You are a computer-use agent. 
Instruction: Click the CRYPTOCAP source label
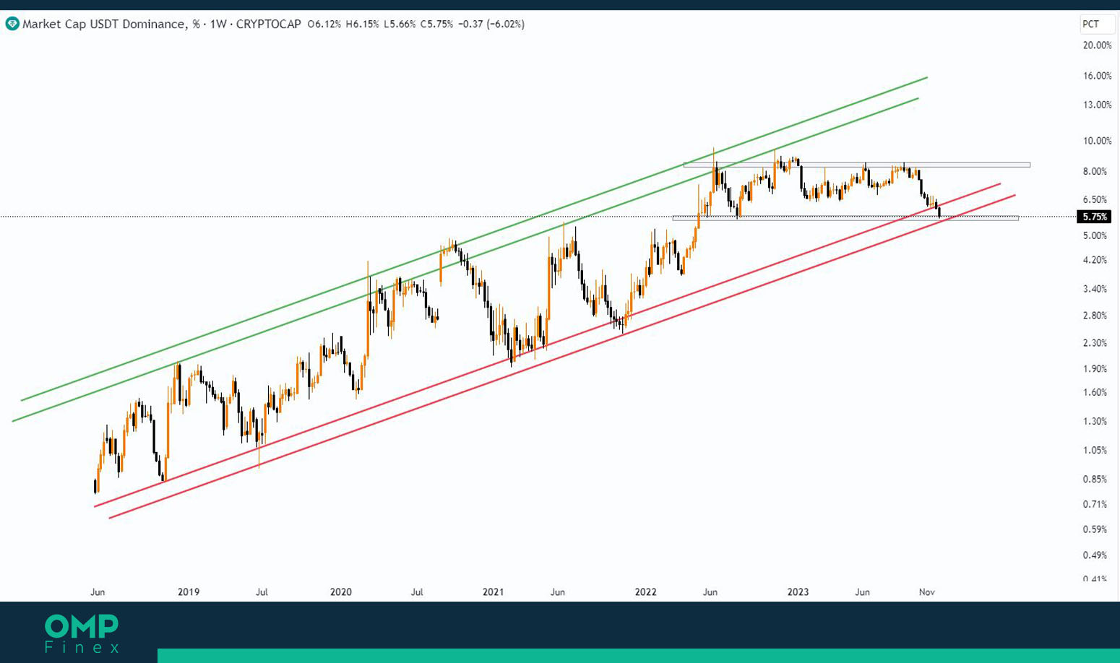[269, 24]
